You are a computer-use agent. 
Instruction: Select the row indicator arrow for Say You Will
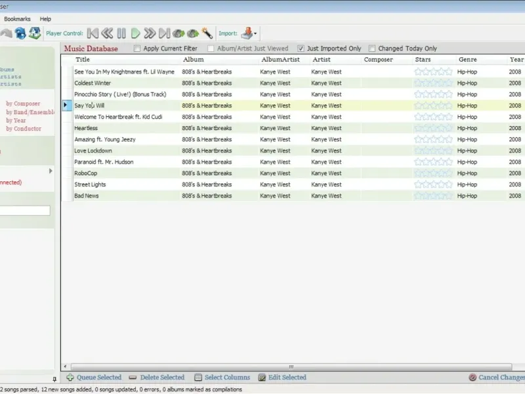point(66,105)
